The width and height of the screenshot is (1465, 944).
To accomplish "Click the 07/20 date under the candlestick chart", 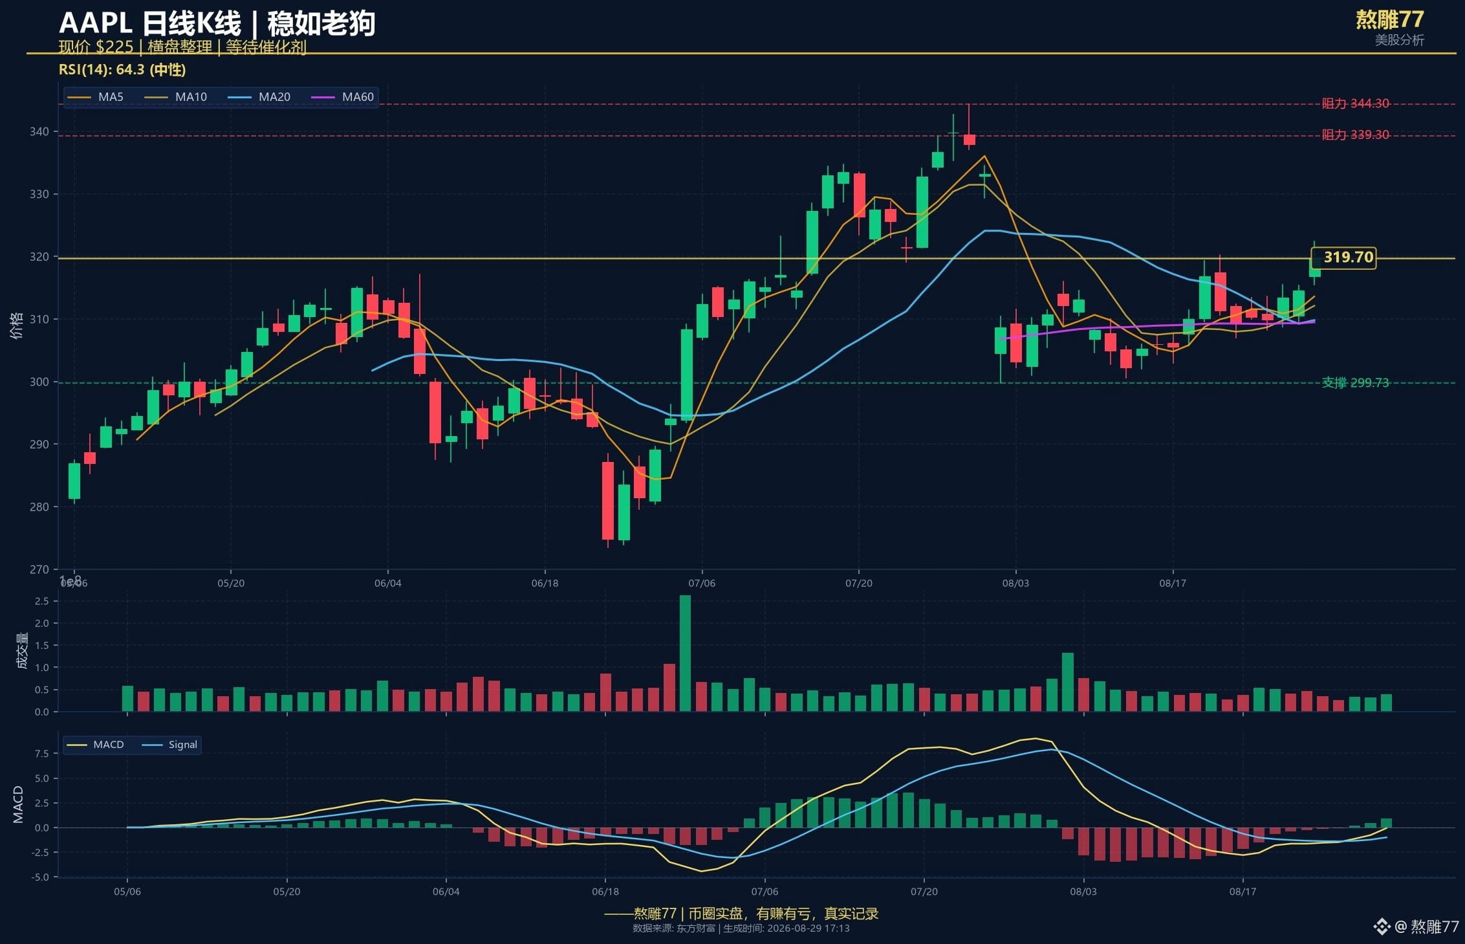I will pyautogui.click(x=859, y=584).
